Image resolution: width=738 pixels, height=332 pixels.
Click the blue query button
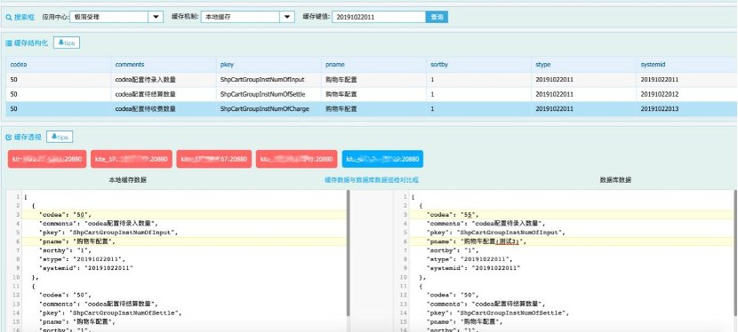(x=437, y=18)
